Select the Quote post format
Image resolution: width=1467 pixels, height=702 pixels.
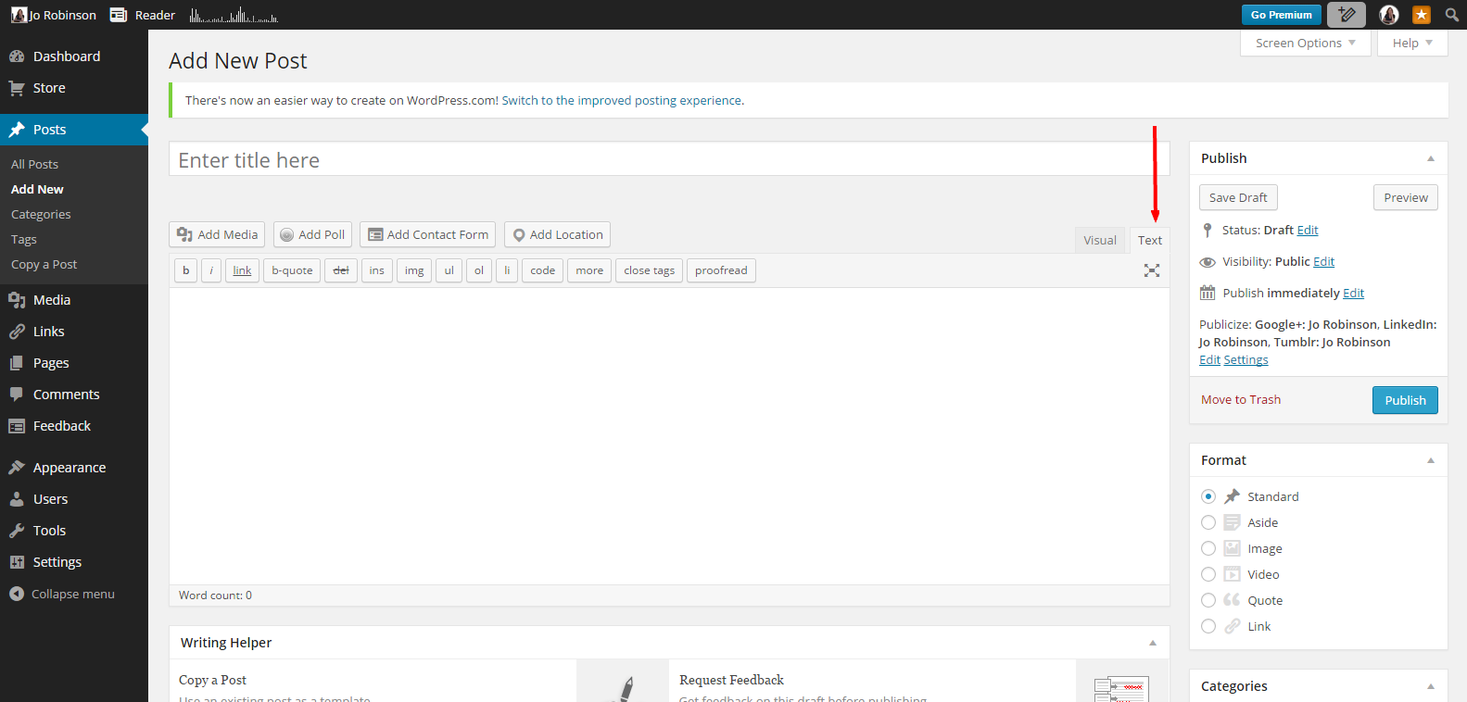pyautogui.click(x=1208, y=600)
